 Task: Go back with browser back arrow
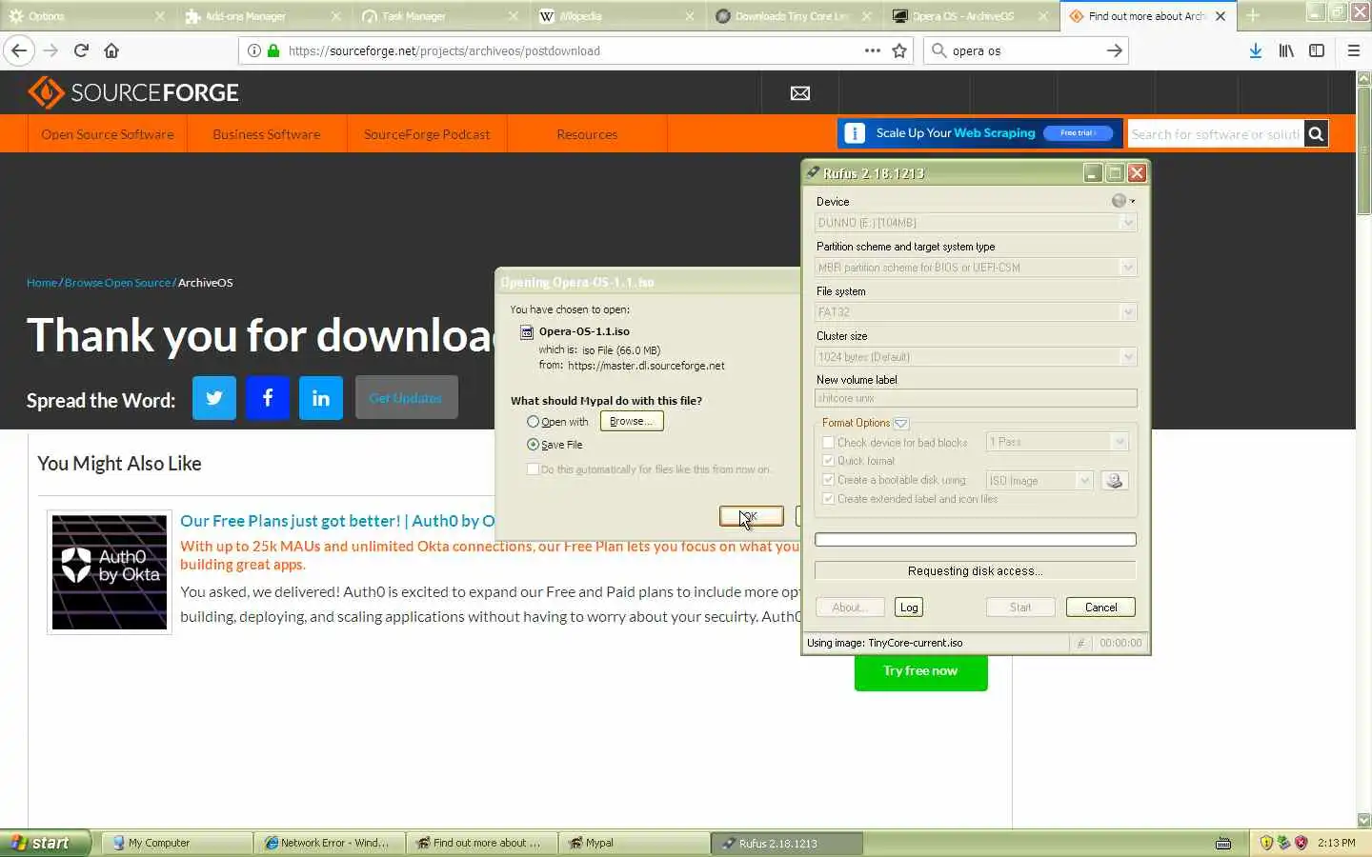tap(19, 50)
